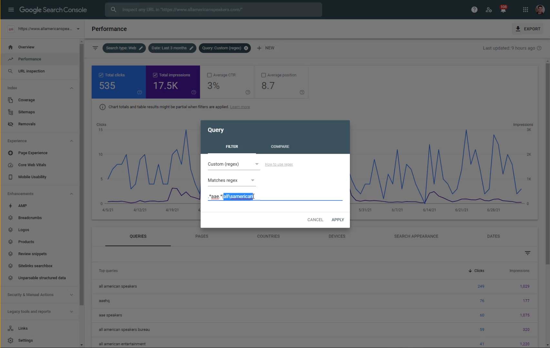Viewport: 550px width, 348px height.
Task: Open Mobile Usability report
Action: [x=32, y=177]
